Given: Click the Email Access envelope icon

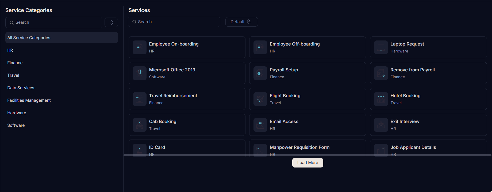Looking at the screenshot, I should (x=260, y=125).
